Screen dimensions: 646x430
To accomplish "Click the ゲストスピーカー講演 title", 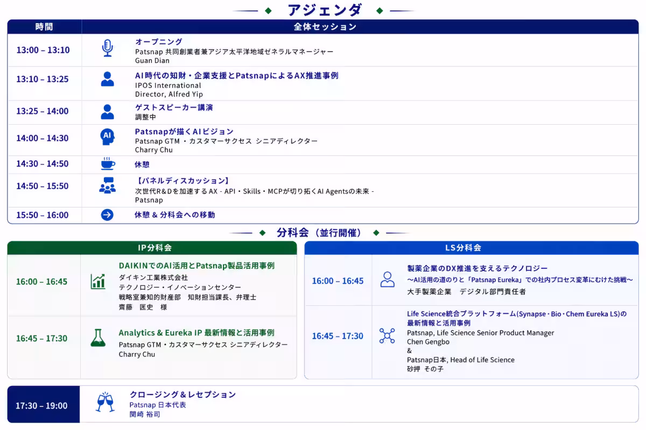I will tap(174, 107).
